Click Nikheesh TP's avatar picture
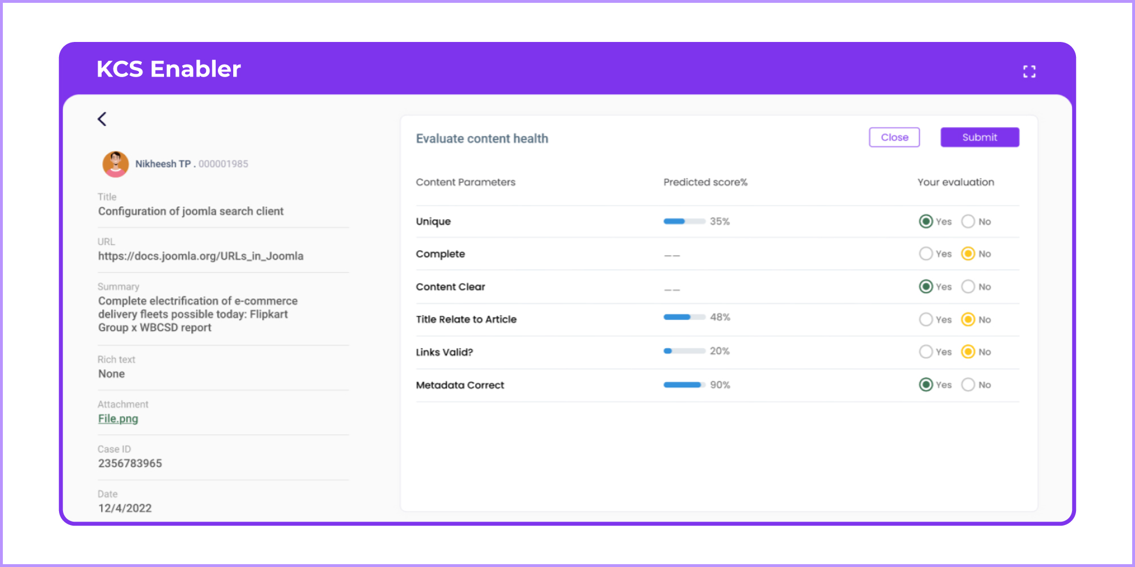The height and width of the screenshot is (567, 1135). (x=115, y=164)
